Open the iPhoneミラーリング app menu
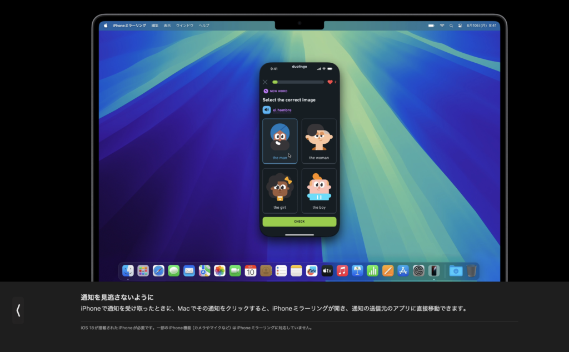The height and width of the screenshot is (352, 569). tap(129, 26)
